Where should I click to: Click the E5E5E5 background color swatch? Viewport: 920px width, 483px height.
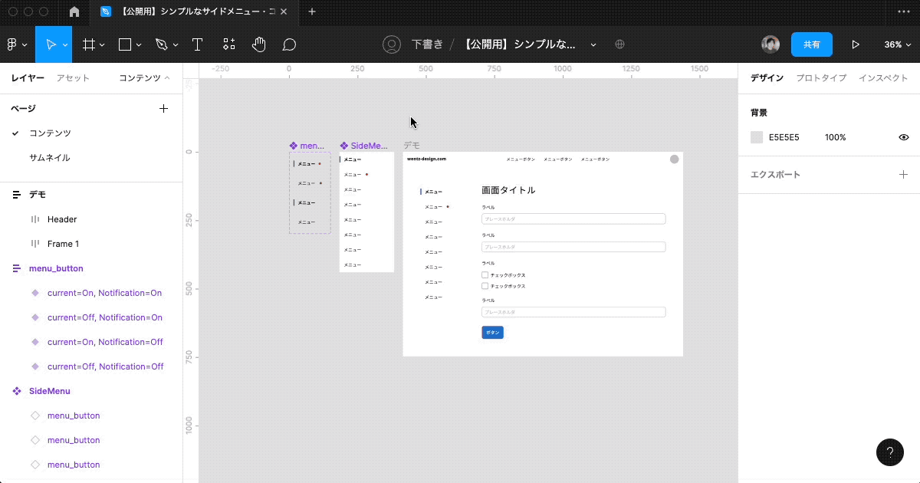(x=756, y=137)
